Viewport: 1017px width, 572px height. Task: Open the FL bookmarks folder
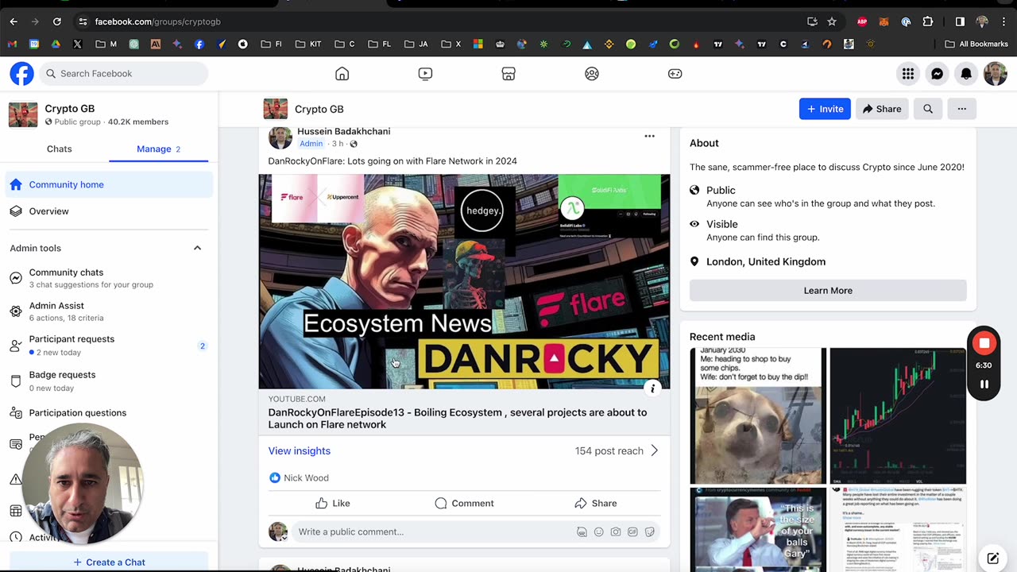[379, 44]
